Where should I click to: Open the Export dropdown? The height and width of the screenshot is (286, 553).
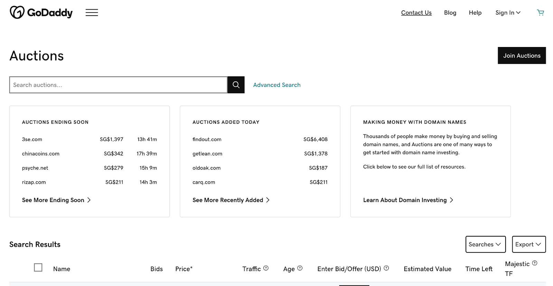[529, 244]
